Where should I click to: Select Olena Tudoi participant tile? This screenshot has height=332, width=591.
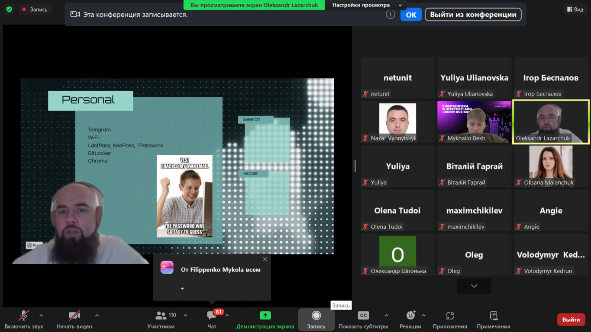pos(397,211)
